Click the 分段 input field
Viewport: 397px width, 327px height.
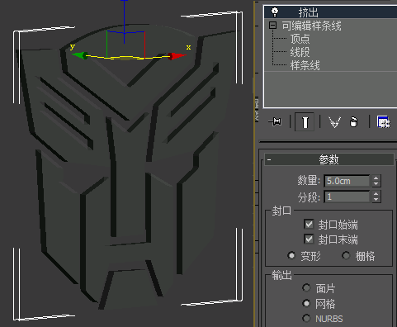pos(347,197)
